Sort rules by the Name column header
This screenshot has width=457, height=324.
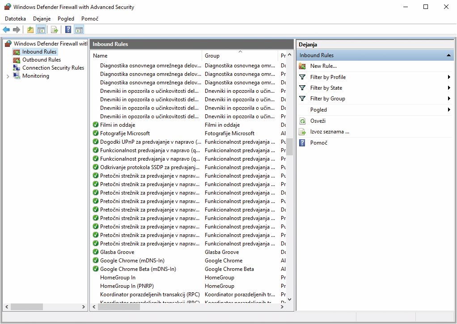(x=146, y=55)
